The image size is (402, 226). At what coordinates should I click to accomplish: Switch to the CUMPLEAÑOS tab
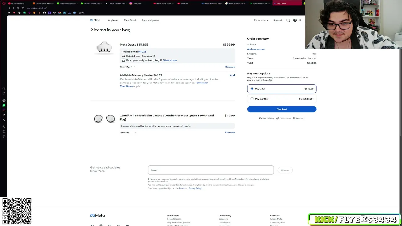(x=18, y=3)
